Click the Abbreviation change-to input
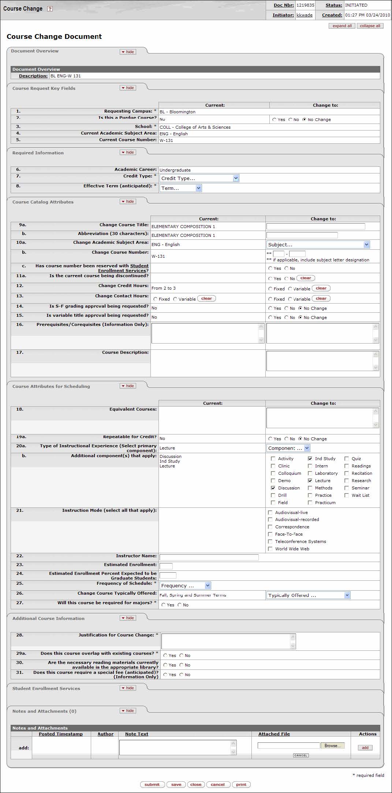The image size is (392, 793). (x=302, y=235)
